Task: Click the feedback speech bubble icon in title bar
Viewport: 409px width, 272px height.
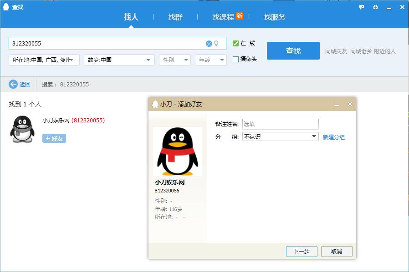Action: (x=362, y=7)
